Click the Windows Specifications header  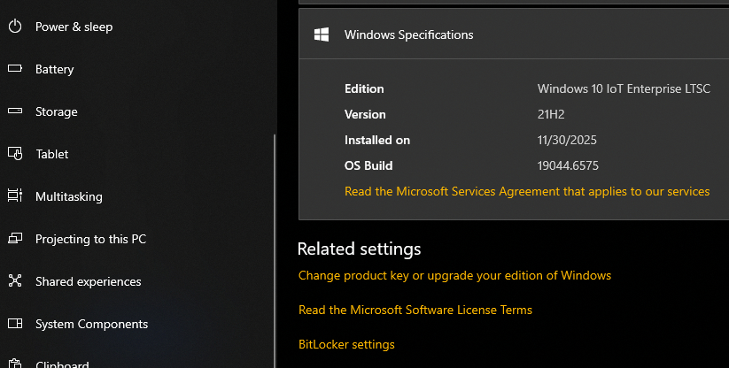[408, 34]
